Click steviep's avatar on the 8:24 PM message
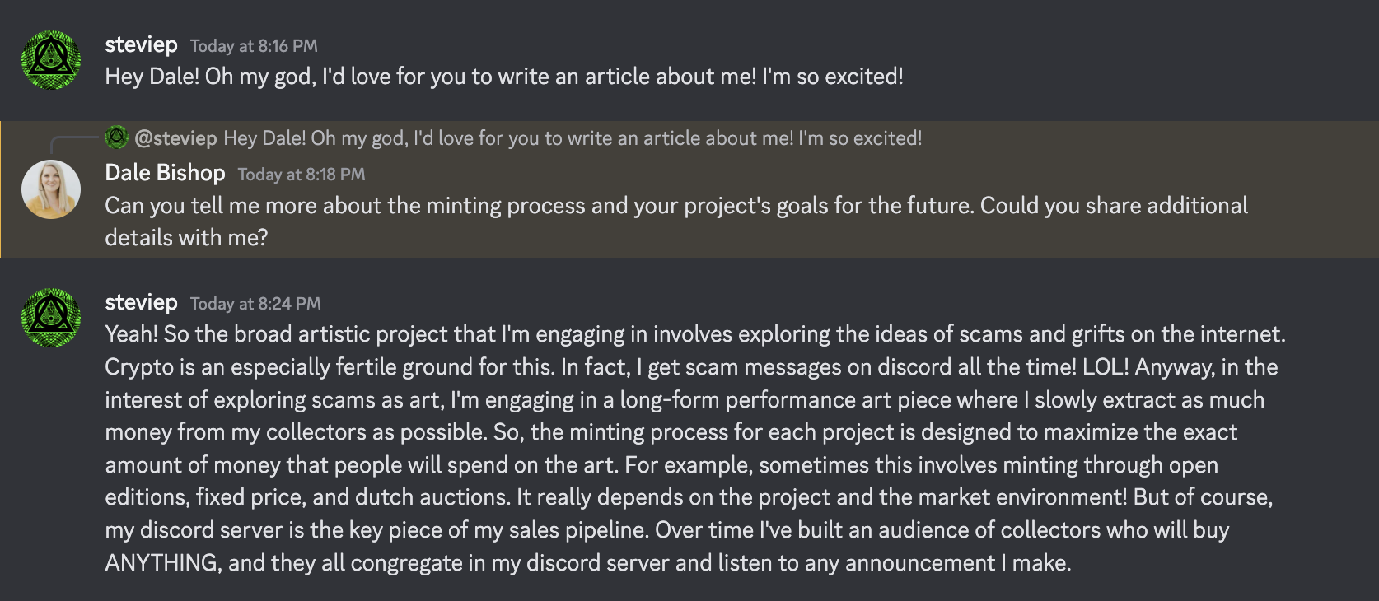This screenshot has height=601, width=1379. pos(51,318)
